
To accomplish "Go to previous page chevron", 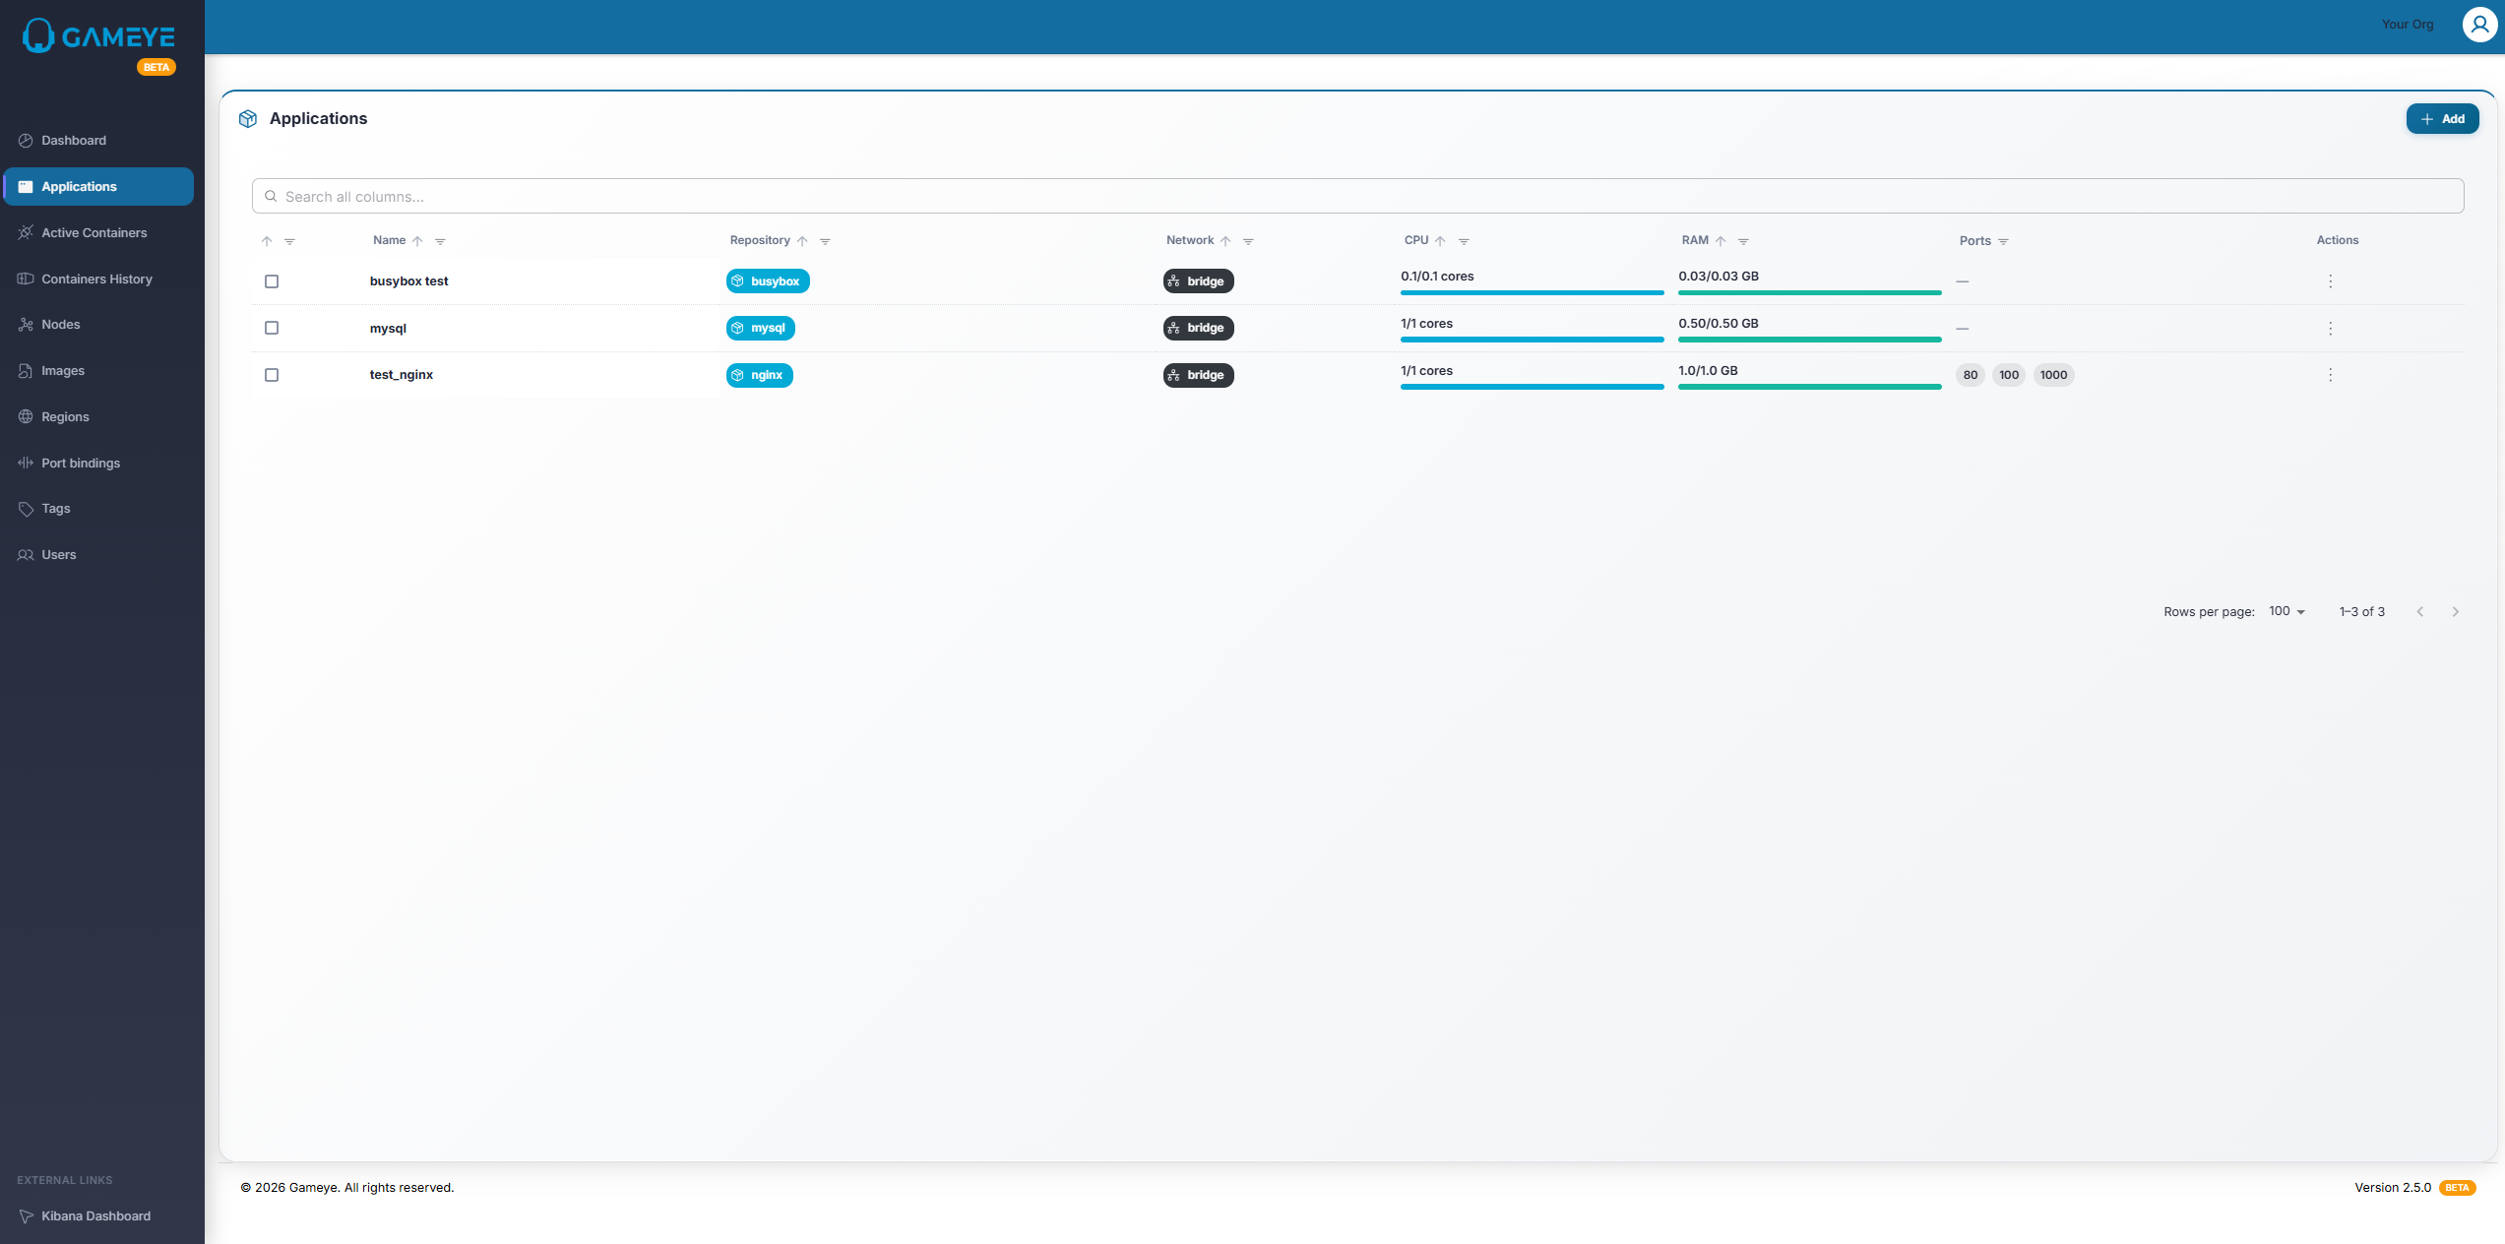I will tap(2419, 611).
